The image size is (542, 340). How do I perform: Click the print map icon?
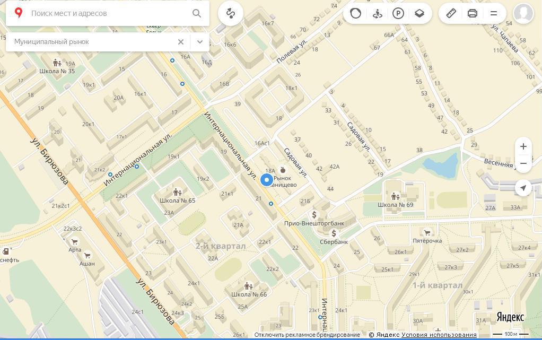pyautogui.click(x=472, y=13)
